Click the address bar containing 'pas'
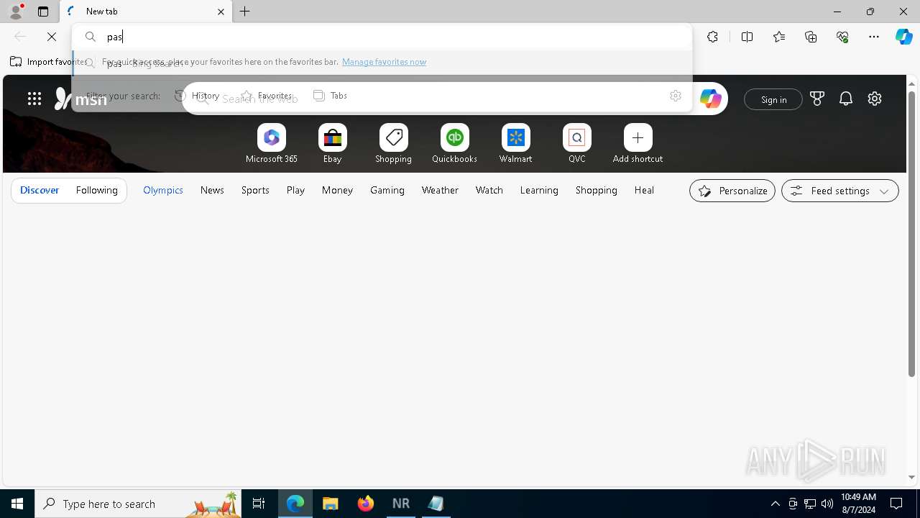 pyautogui.click(x=382, y=37)
